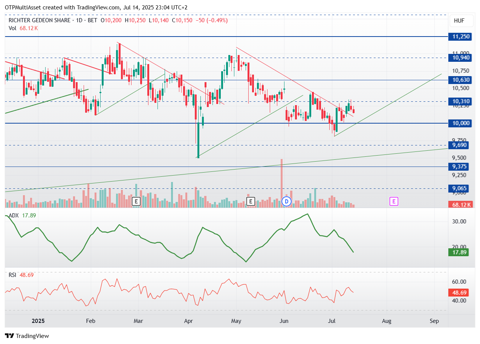Screen dimensions: 480x344
Task: Select the 10,310 price level label
Action: click(460, 101)
